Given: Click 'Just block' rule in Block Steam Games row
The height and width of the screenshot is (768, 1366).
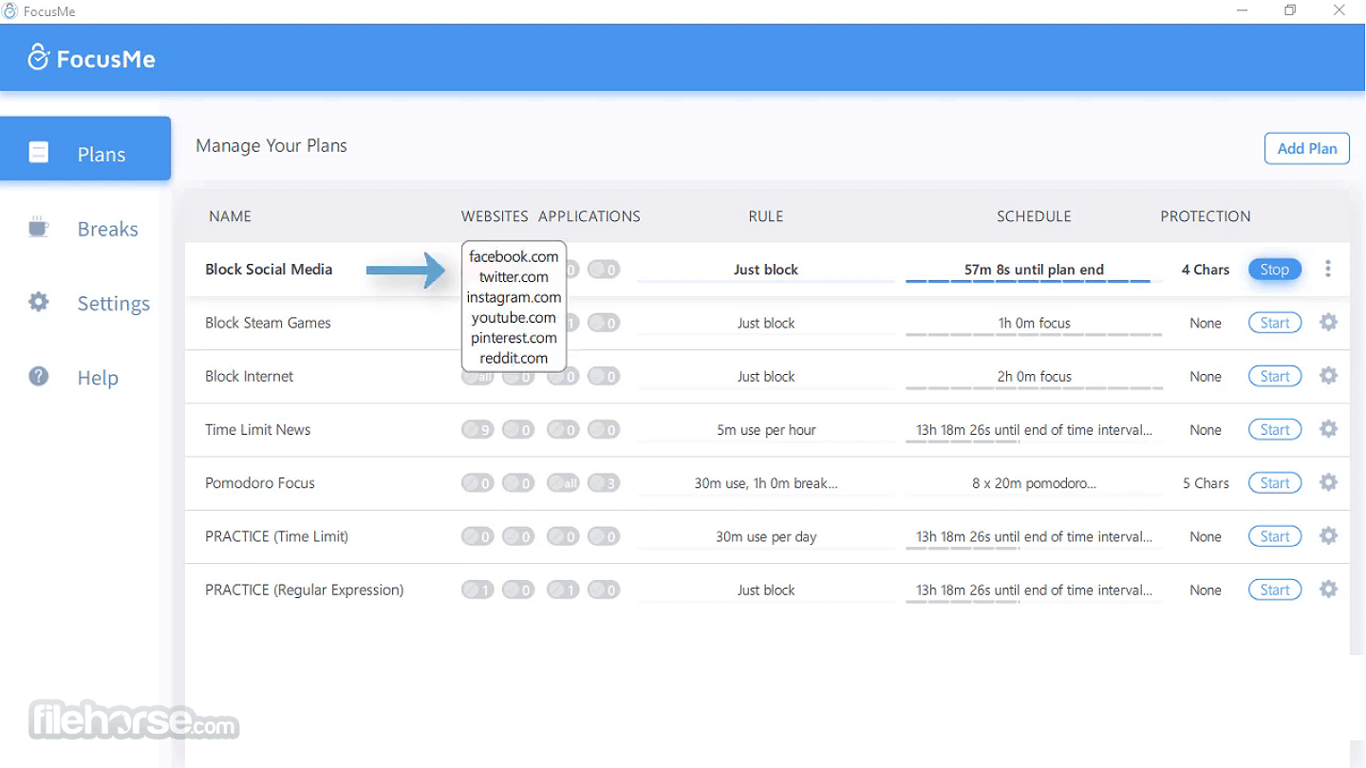Looking at the screenshot, I should click(766, 323).
